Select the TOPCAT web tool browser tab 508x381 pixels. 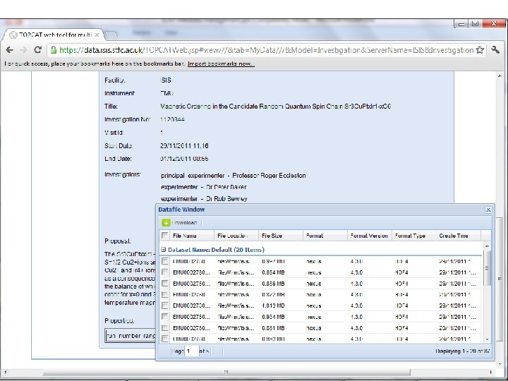click(x=54, y=35)
